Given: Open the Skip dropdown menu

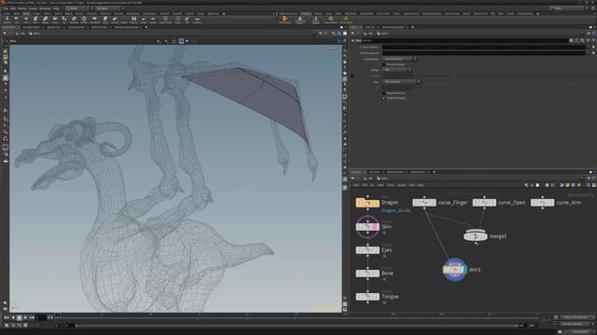Looking at the screenshot, I should (401, 81).
